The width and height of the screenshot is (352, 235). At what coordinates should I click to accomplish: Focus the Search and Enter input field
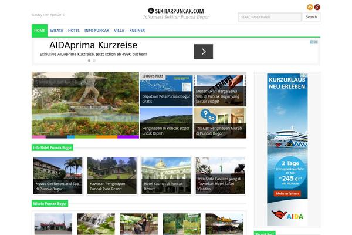pos(270,17)
